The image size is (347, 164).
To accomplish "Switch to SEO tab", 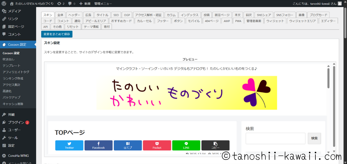I will pyautogui.click(x=116, y=15).
